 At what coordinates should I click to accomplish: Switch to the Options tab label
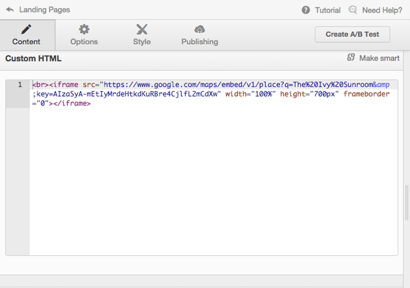pos(84,42)
